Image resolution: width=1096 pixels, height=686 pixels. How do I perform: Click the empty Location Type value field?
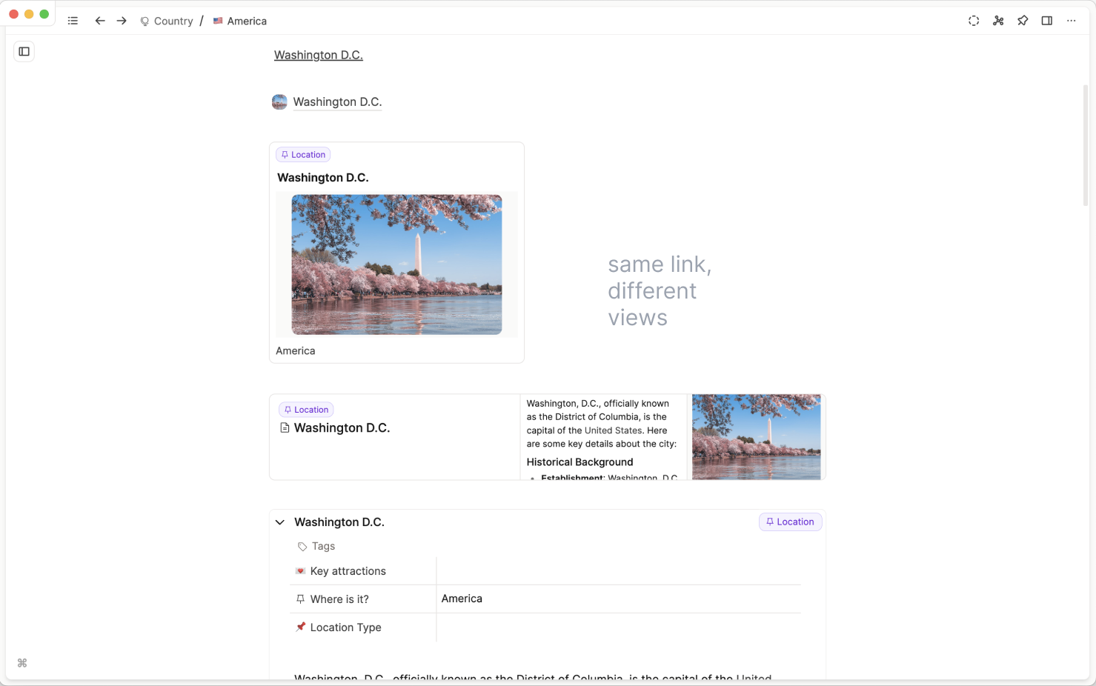tap(619, 627)
